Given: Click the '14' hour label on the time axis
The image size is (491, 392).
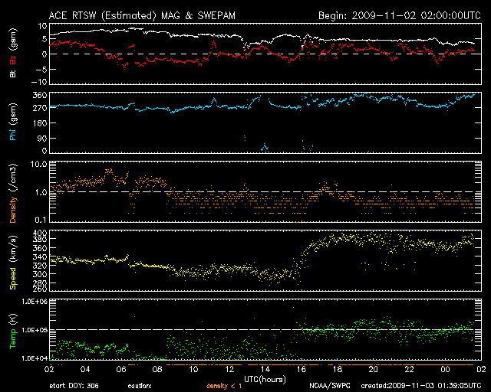Looking at the screenshot, I should click(265, 370).
